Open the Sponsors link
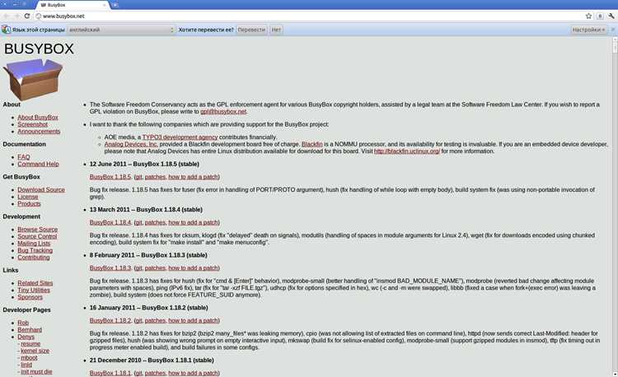Image resolution: width=618 pixels, height=377 pixels. point(30,297)
